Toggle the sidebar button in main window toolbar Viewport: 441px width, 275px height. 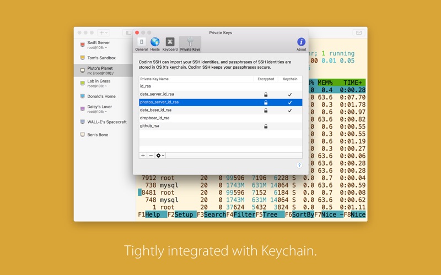point(128,32)
